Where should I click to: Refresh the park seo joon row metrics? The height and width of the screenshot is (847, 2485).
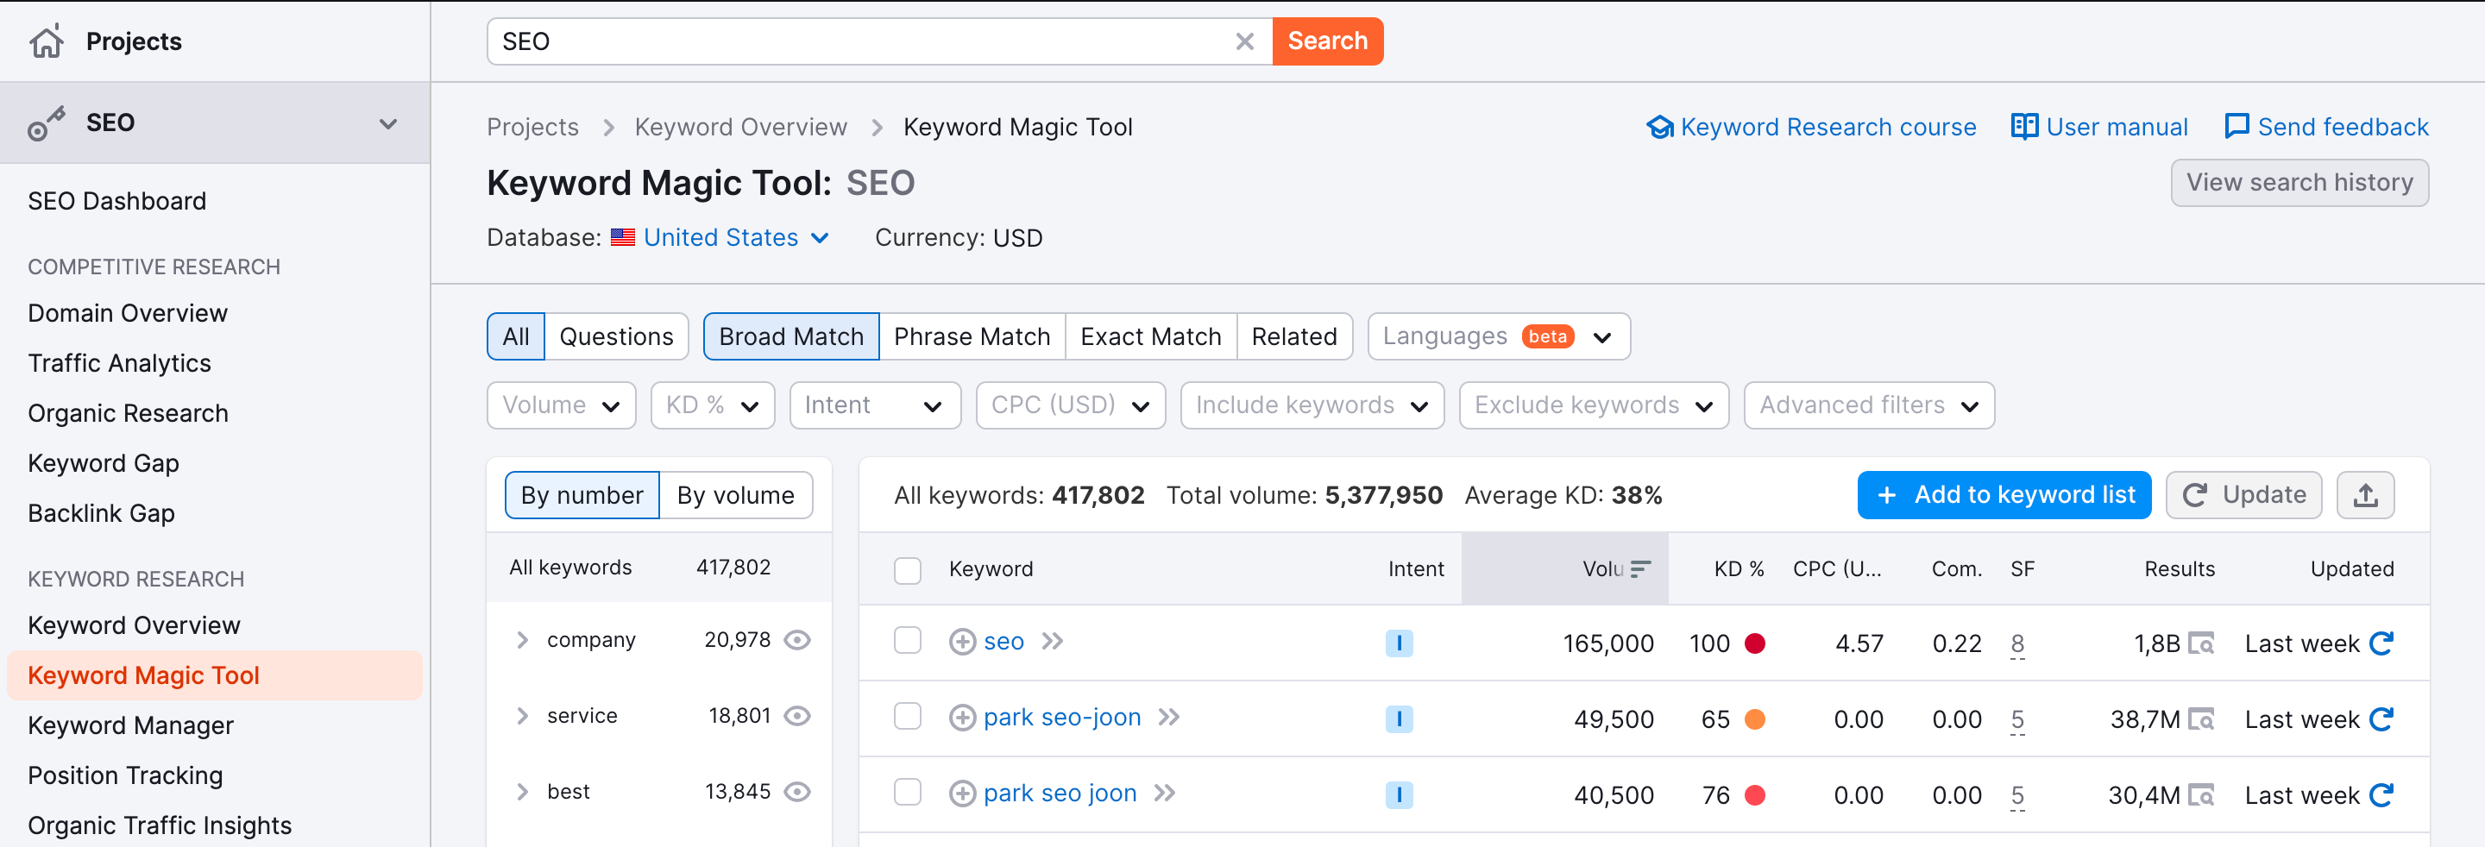click(x=2381, y=795)
